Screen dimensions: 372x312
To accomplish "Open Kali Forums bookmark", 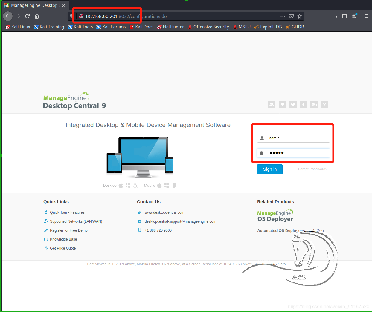I will [x=111, y=27].
